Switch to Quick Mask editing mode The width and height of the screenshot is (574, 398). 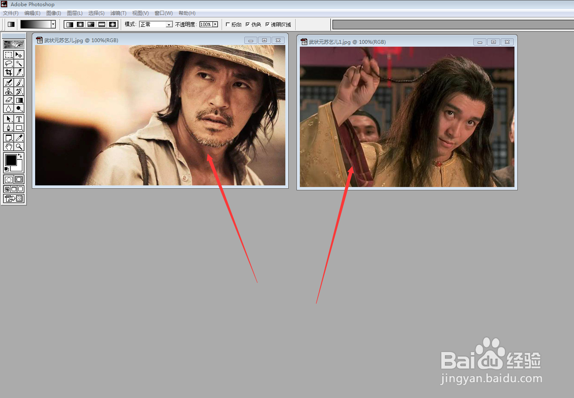pyautogui.click(x=19, y=180)
